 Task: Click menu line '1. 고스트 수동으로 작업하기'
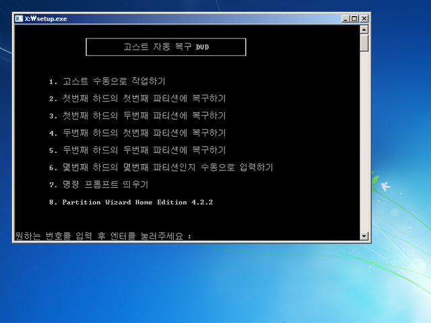click(x=107, y=81)
